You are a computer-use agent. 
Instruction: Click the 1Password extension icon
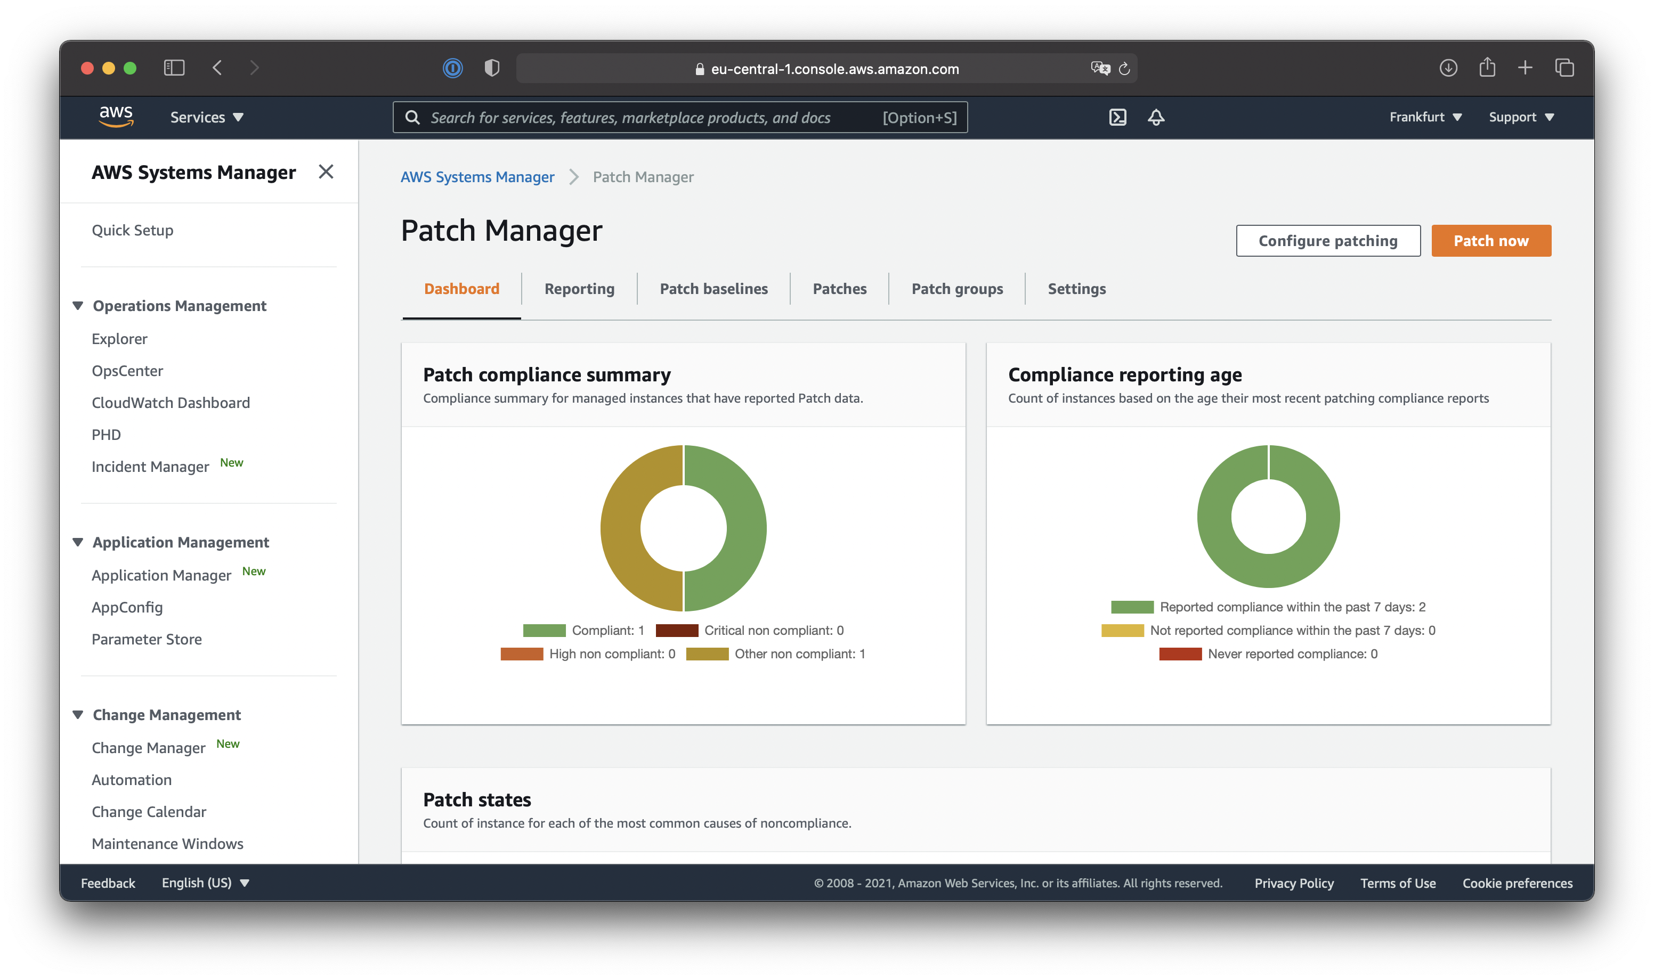click(452, 68)
